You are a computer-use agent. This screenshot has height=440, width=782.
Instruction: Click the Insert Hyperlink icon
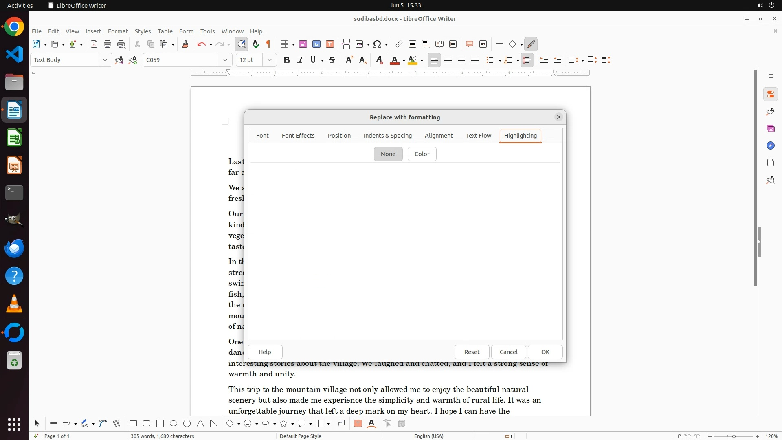coord(399,44)
